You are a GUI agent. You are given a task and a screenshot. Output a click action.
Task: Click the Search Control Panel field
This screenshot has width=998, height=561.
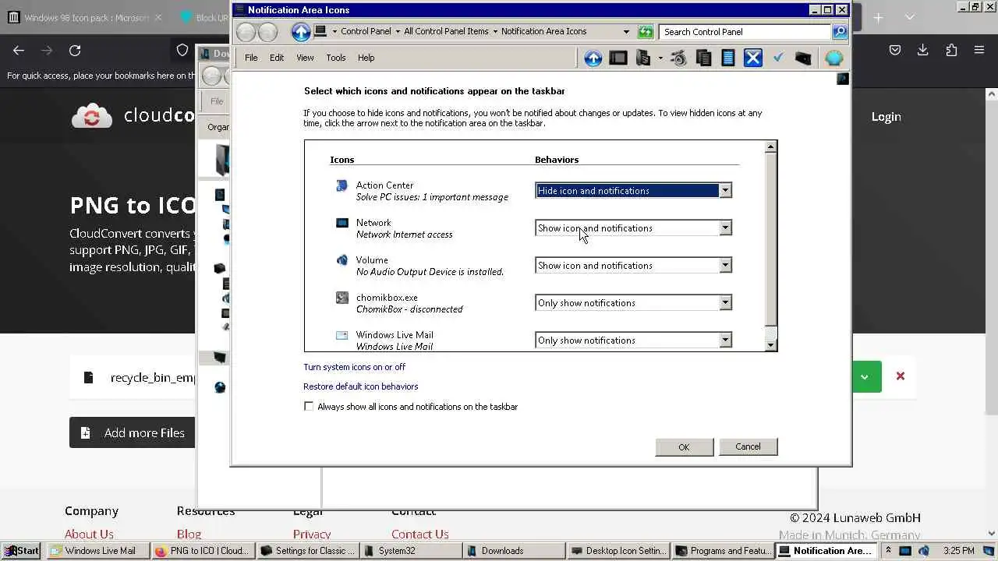745,32
